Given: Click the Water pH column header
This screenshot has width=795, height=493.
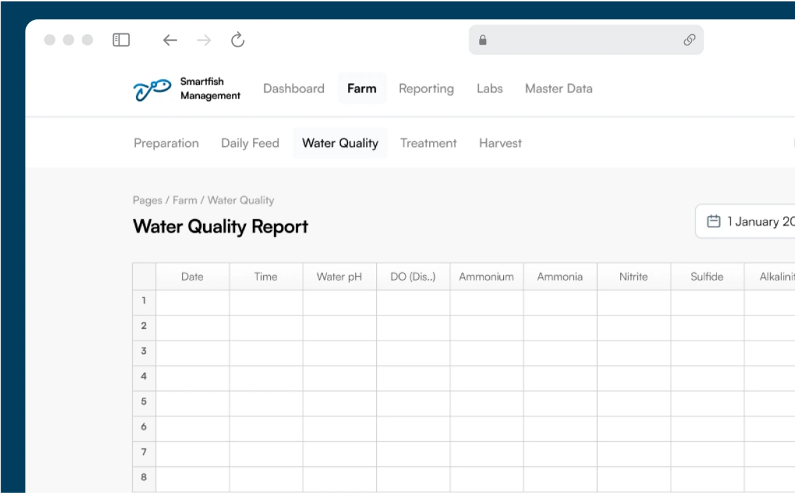Looking at the screenshot, I should click(339, 277).
